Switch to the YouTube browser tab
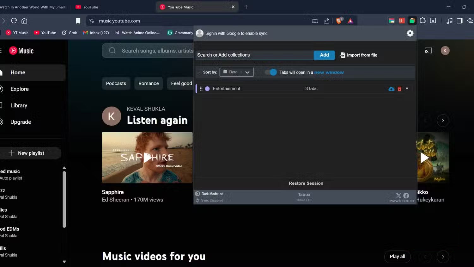 pos(87,7)
